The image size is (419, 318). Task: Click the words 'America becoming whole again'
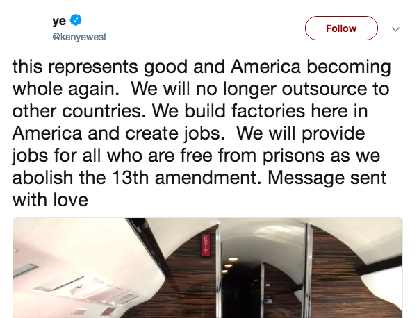point(202,78)
